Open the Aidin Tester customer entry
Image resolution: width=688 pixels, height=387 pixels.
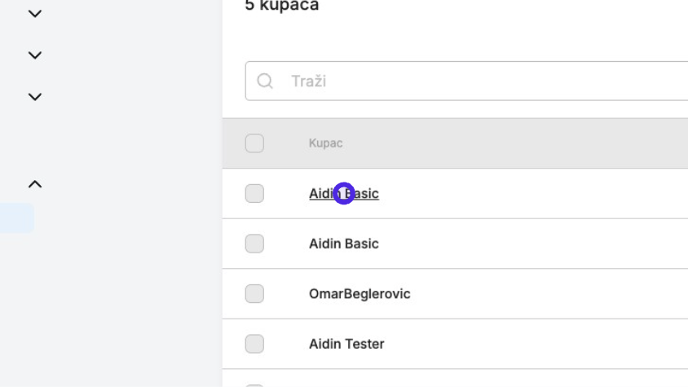coord(346,344)
